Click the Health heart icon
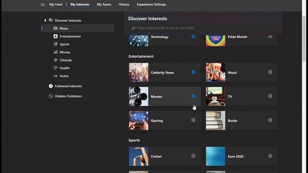308x173 pixels. click(56, 68)
